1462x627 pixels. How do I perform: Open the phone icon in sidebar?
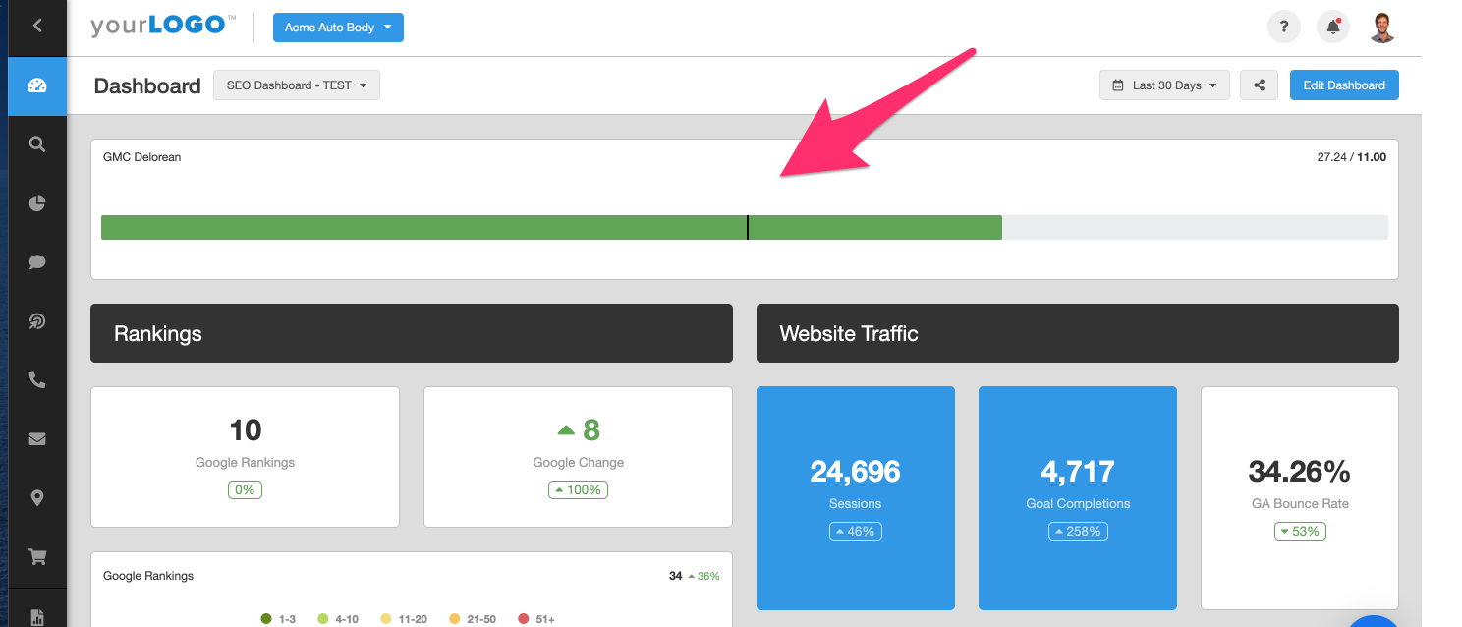(x=37, y=380)
